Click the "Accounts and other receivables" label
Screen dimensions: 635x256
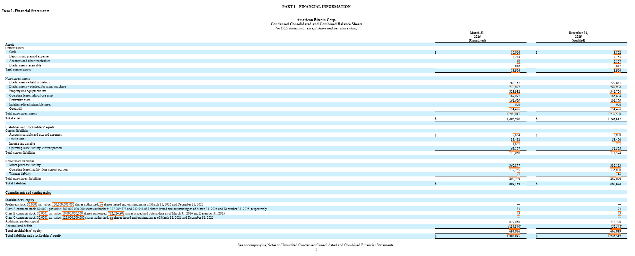[x=30, y=61]
